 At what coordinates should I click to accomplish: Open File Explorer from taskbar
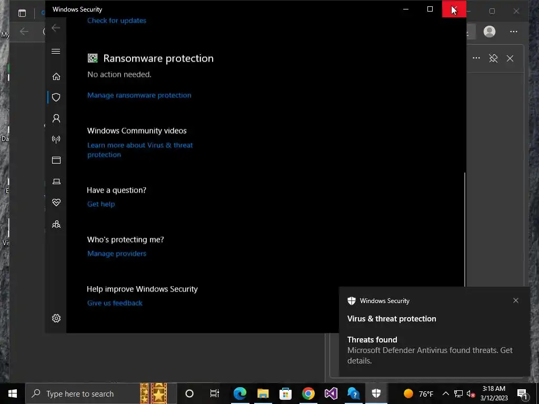pyautogui.click(x=263, y=393)
